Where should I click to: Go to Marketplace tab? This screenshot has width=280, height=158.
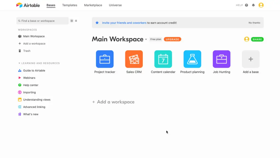pos(93,5)
